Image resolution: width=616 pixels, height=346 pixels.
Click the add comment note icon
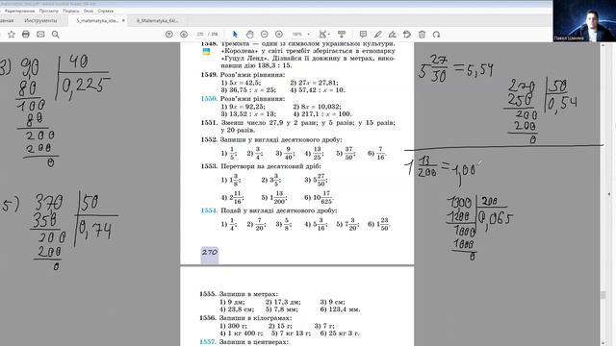click(x=363, y=35)
